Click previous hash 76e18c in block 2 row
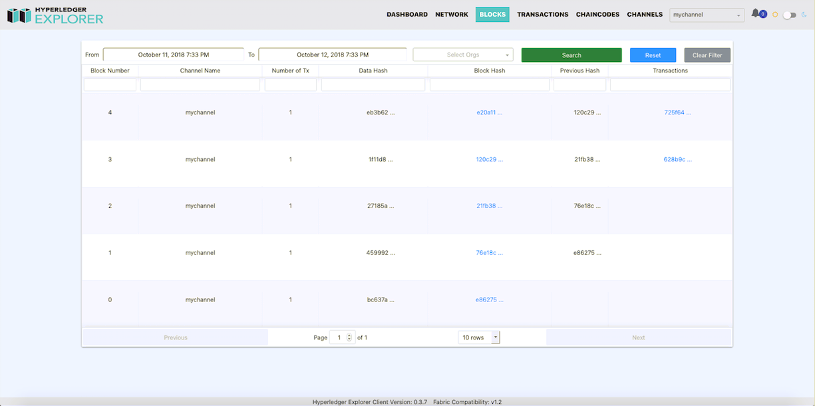Image resolution: width=815 pixels, height=406 pixels. (587, 206)
